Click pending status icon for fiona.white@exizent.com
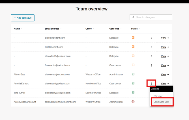 [133, 65]
